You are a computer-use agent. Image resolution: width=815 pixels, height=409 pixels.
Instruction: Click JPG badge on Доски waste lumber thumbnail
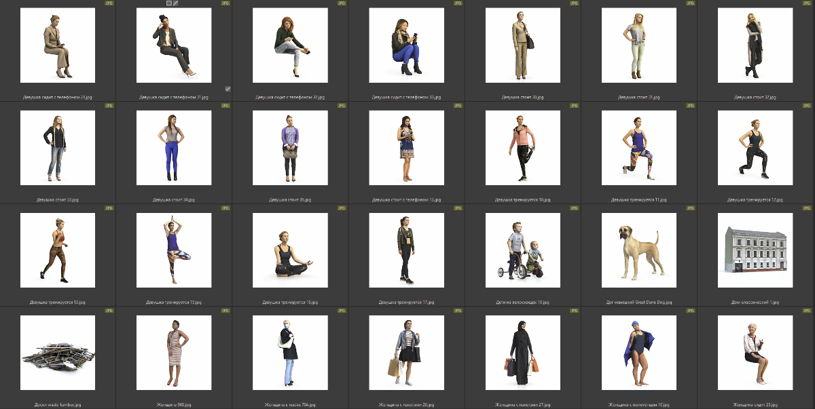point(109,311)
